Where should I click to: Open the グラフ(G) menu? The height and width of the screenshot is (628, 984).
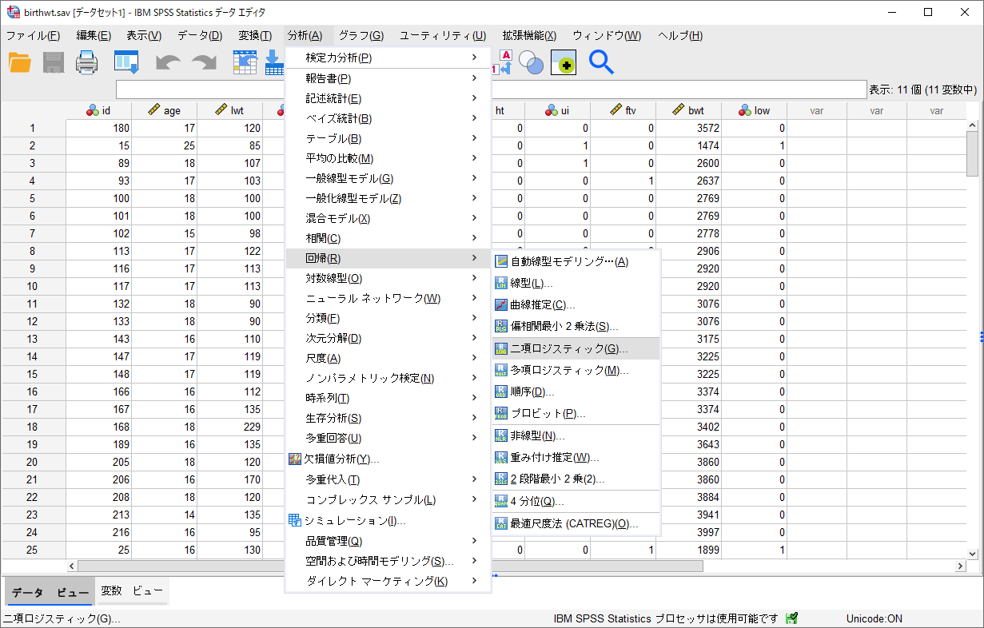tap(361, 35)
